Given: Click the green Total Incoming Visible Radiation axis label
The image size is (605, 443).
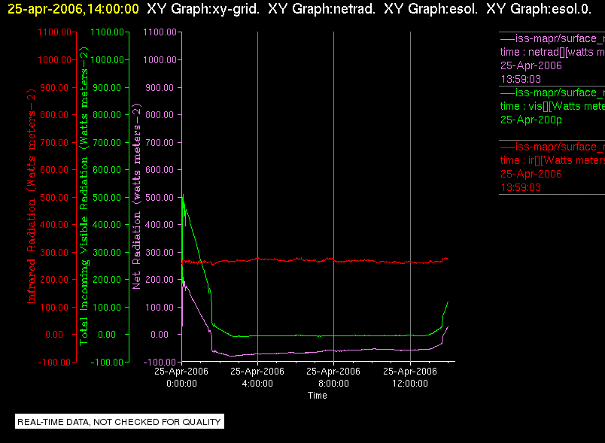Looking at the screenshot, I should [84, 196].
